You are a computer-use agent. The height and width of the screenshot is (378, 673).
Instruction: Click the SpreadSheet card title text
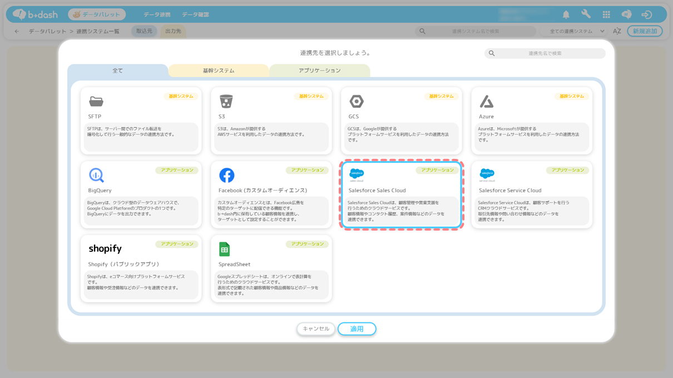tap(234, 265)
